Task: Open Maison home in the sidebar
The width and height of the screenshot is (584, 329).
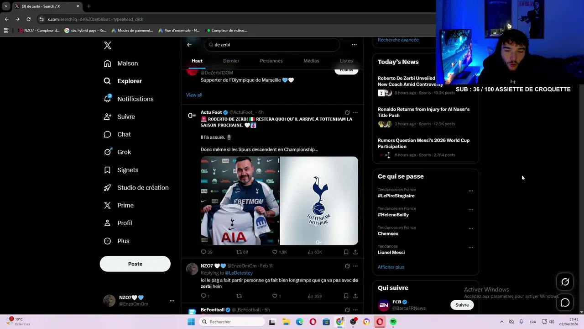Action: 121,64
